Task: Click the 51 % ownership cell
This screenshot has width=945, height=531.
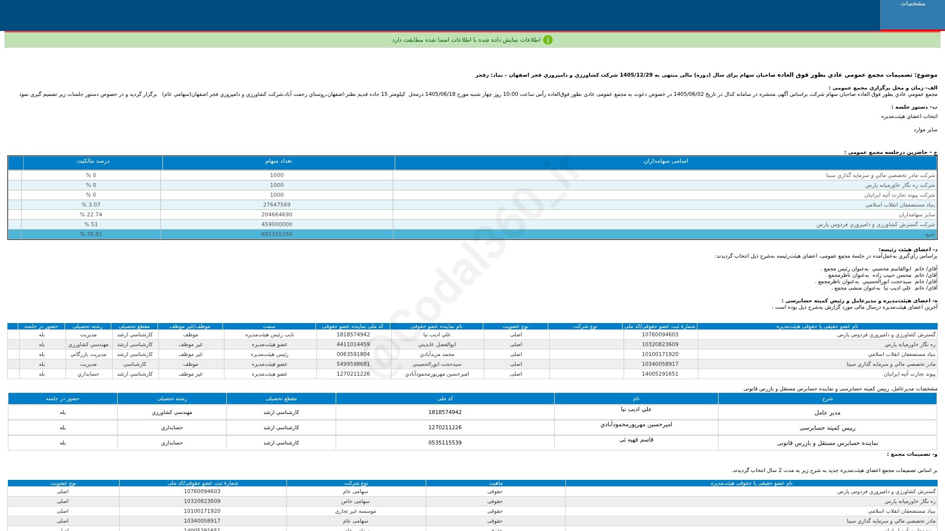Action: coord(91,225)
